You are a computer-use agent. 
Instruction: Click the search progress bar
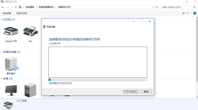(98, 80)
